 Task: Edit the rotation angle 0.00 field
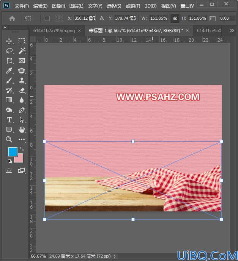[225, 18]
